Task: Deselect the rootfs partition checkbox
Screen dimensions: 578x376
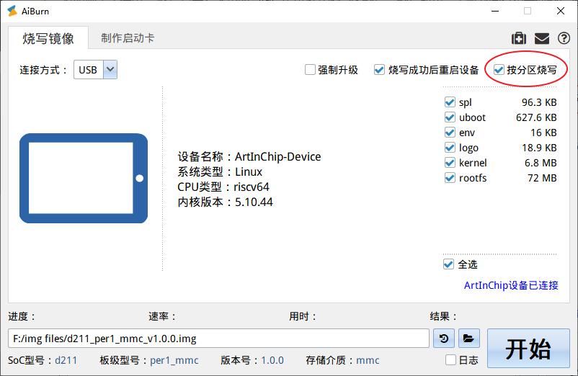Action: click(450, 178)
